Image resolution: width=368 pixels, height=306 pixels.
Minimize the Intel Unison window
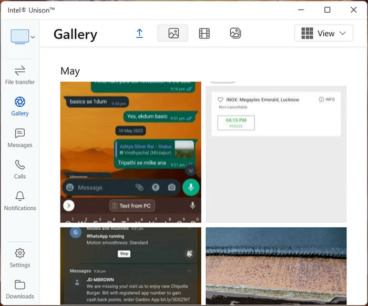301,10
